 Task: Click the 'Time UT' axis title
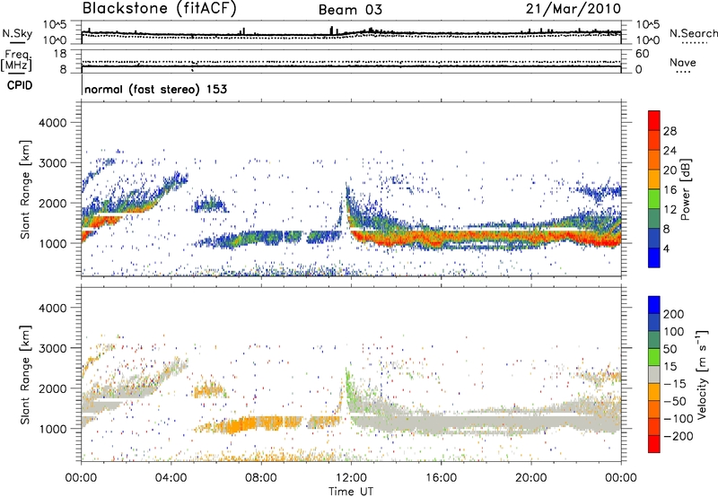(351, 492)
